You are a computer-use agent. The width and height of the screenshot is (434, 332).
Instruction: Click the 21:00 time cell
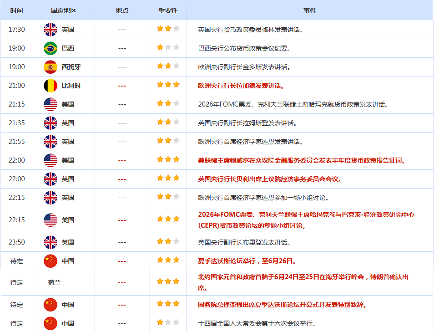click(x=17, y=86)
